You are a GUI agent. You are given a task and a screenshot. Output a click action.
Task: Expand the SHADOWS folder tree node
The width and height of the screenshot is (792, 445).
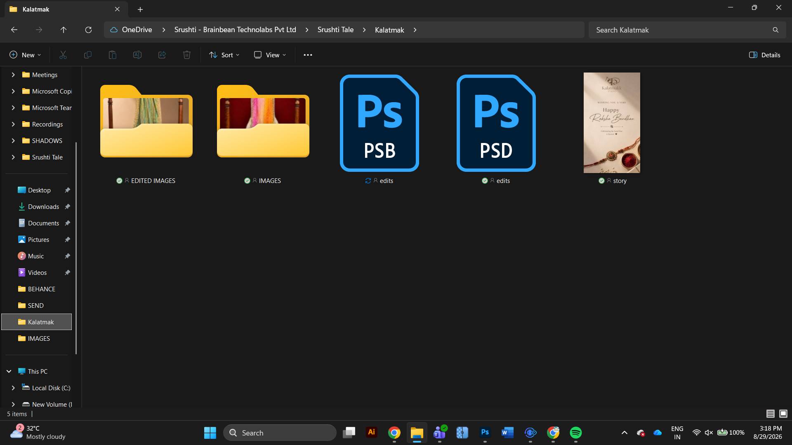coord(13,141)
